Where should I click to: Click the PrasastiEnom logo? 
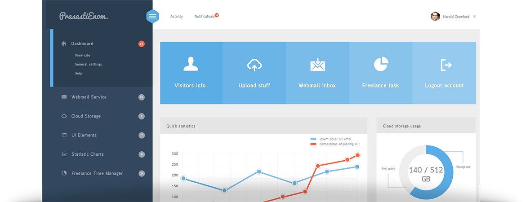point(84,17)
